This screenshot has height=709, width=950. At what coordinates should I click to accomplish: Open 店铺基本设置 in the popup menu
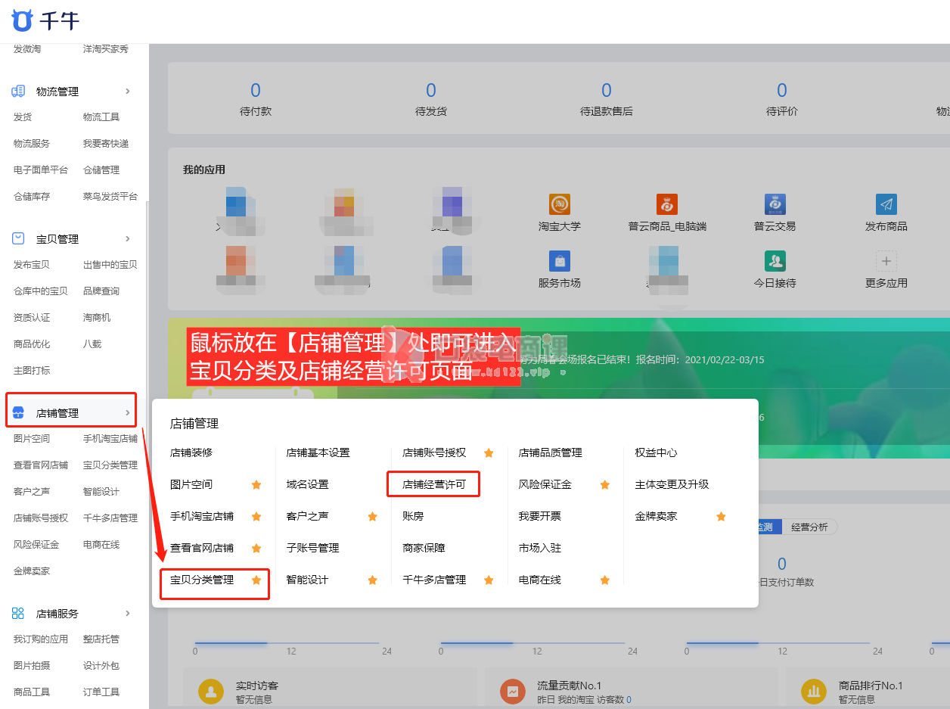(318, 452)
